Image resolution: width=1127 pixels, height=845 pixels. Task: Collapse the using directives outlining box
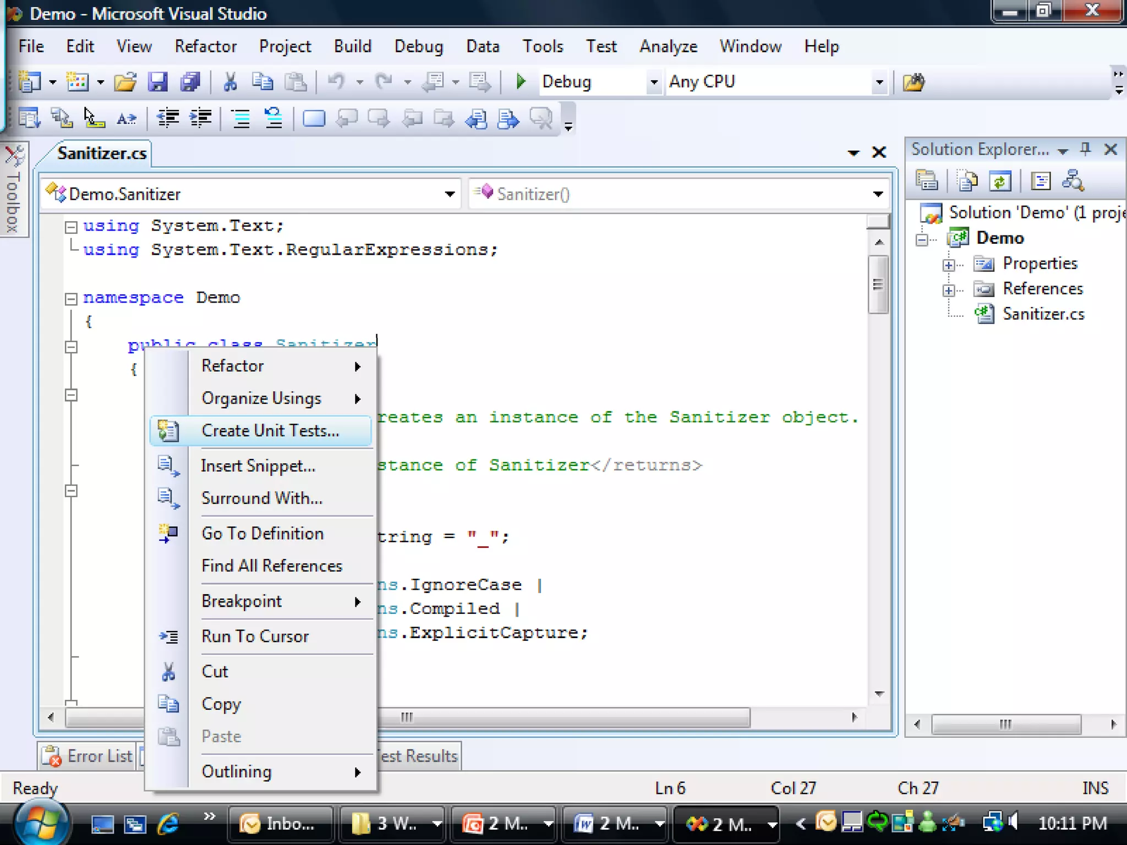coord(71,227)
